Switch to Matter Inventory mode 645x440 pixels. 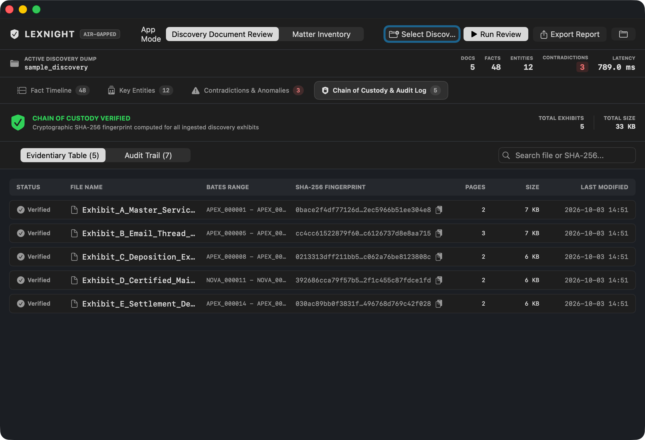pyautogui.click(x=321, y=34)
